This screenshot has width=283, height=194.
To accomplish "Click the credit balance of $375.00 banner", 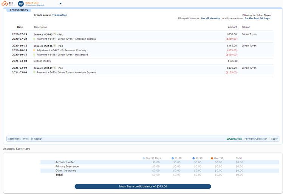I will coord(143,186).
